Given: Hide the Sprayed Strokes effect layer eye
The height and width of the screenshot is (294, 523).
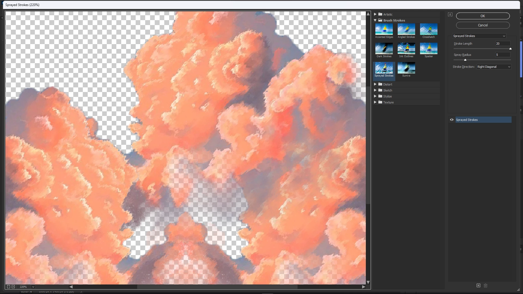Looking at the screenshot, I should 452,120.
